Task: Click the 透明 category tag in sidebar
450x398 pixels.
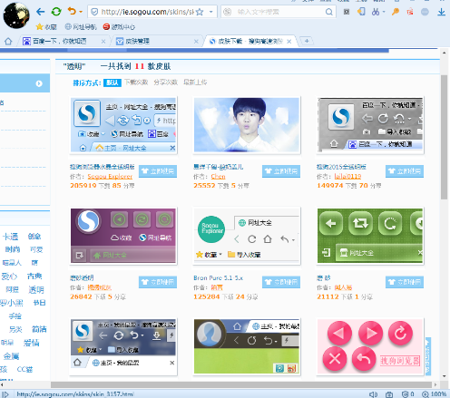Action: point(36,289)
